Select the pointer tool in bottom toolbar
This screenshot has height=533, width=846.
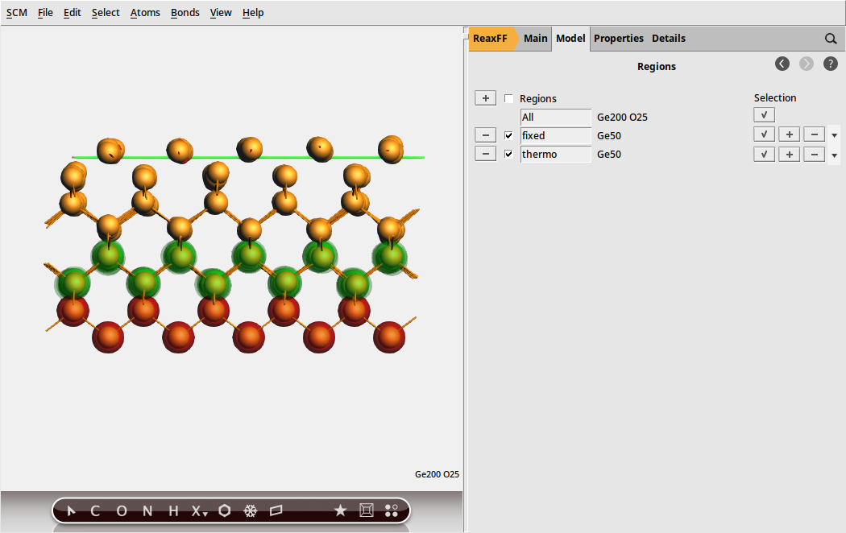(x=71, y=510)
